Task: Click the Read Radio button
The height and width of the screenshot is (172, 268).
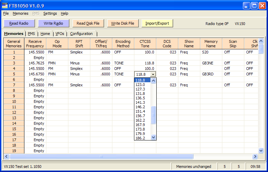Action: click(19, 23)
